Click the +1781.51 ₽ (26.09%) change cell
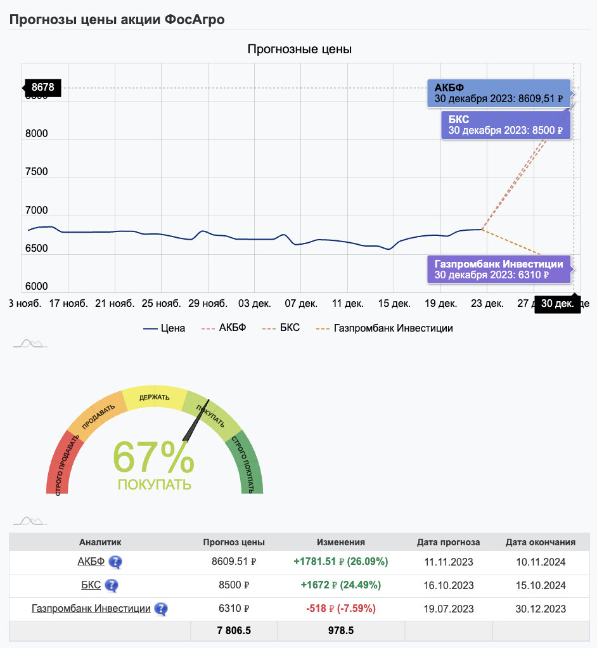The width and height of the screenshot is (597, 648). 341,562
